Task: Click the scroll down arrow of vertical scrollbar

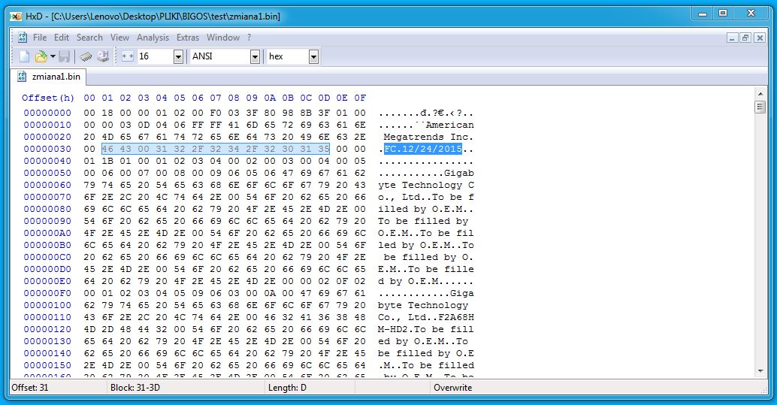Action: click(x=760, y=370)
